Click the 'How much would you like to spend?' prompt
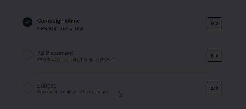Viewport: 246px width, 109px height. pyautogui.click(x=73, y=92)
